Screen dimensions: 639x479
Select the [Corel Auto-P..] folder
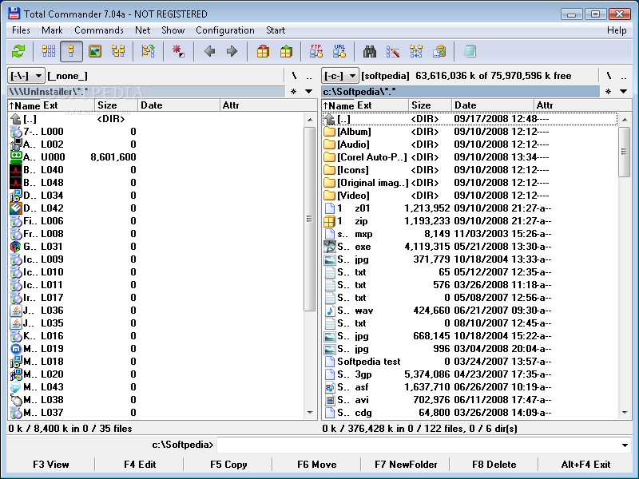469,157
